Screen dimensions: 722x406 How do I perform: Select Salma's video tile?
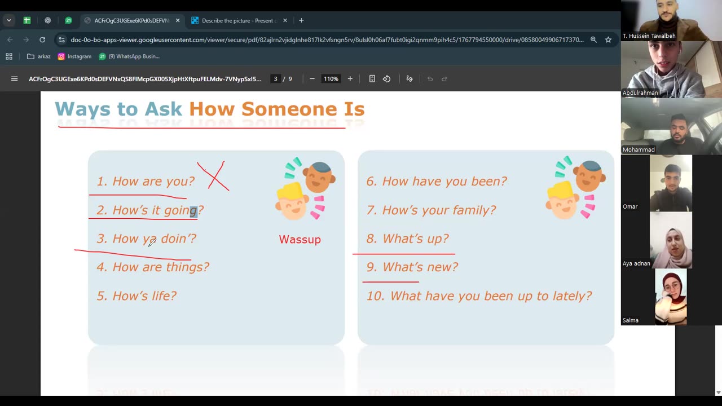(x=671, y=297)
